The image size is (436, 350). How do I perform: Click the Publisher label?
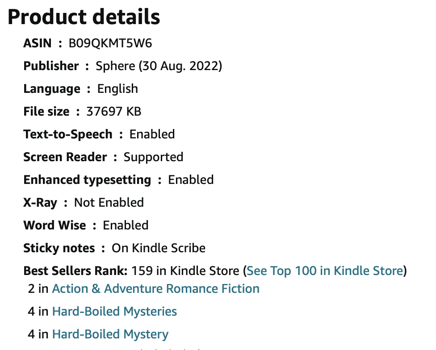coord(51,66)
